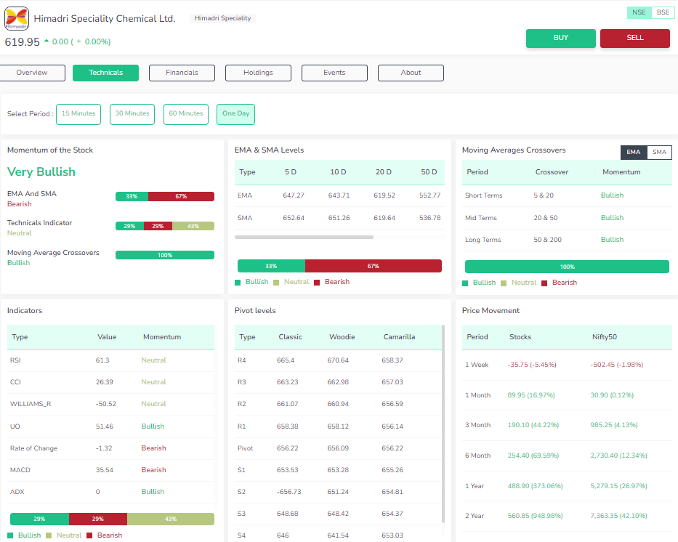Image resolution: width=678 pixels, height=542 pixels.
Task: Click the green Bullish legend square under EMA & SMA
Action: [x=238, y=282]
